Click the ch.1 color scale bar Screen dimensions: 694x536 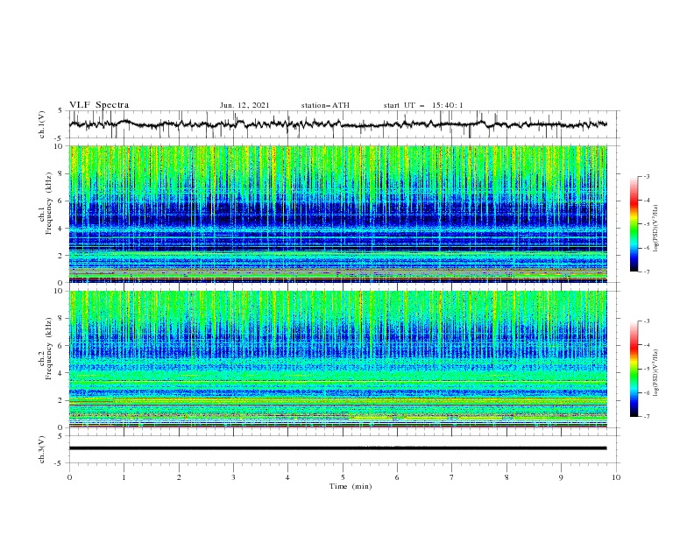pos(634,224)
